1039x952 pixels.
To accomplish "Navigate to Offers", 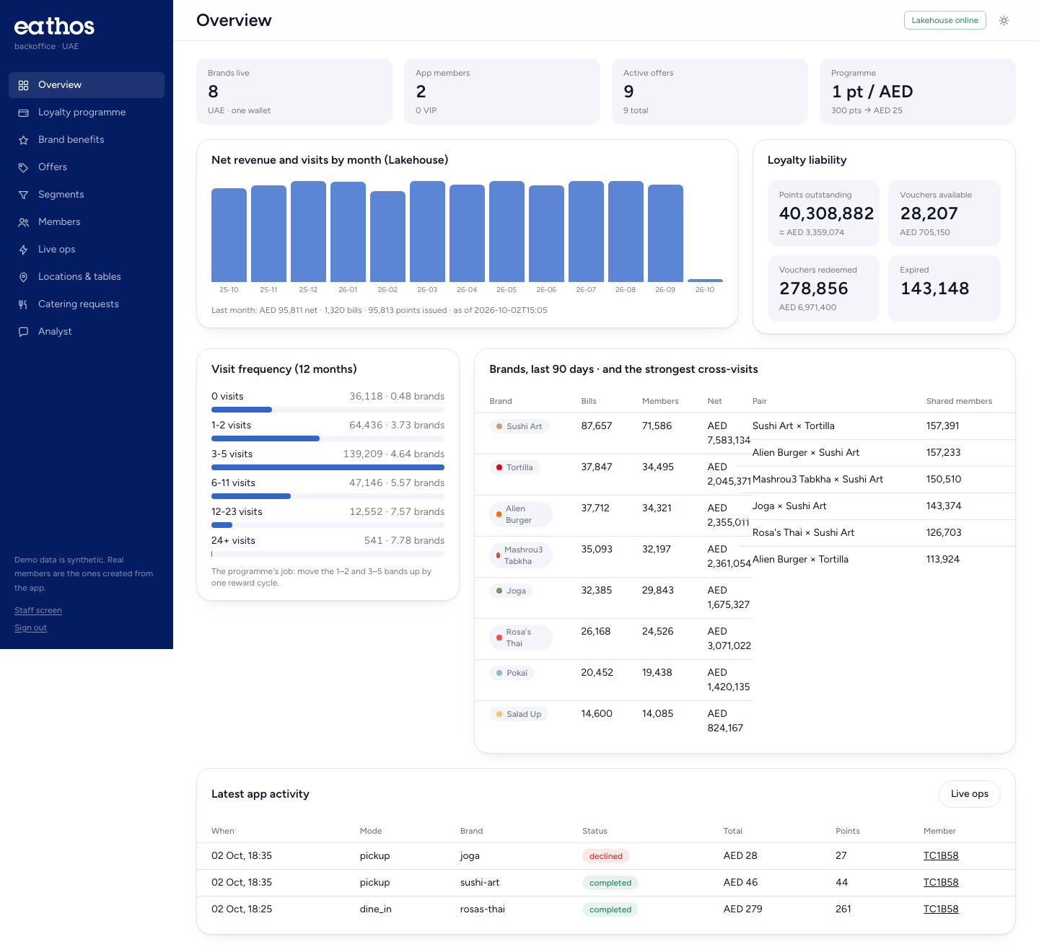I will (87, 167).
